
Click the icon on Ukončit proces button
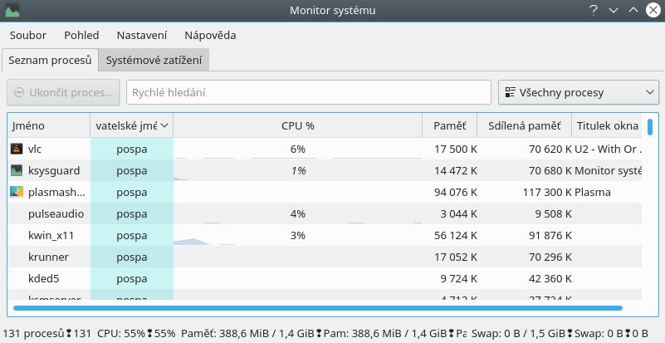click(20, 92)
